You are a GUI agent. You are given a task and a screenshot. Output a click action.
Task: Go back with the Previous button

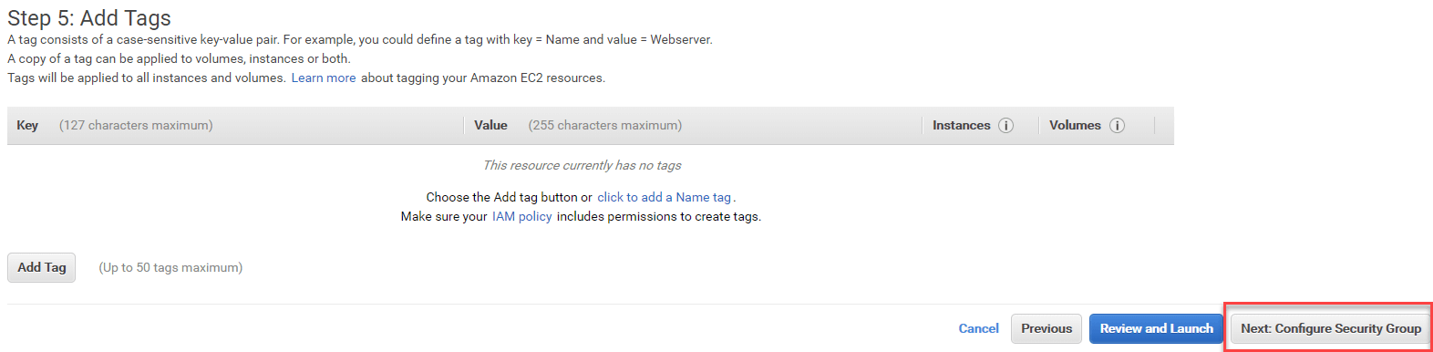coord(1046,328)
